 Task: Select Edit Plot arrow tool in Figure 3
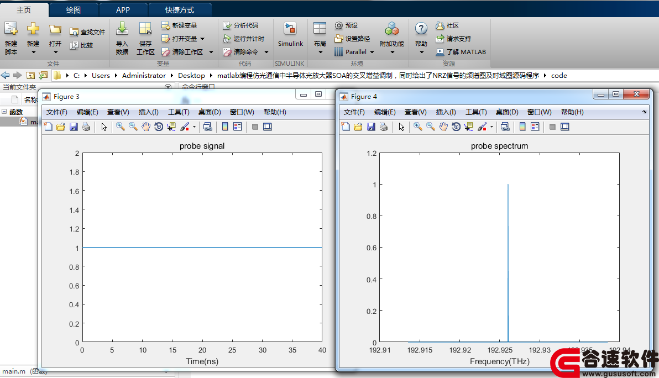[104, 127]
